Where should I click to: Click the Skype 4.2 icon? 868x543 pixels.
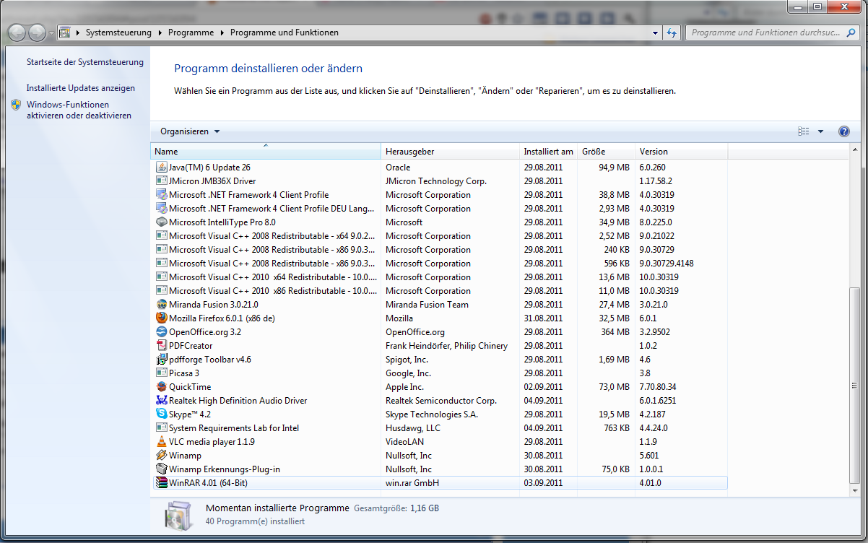click(x=162, y=414)
